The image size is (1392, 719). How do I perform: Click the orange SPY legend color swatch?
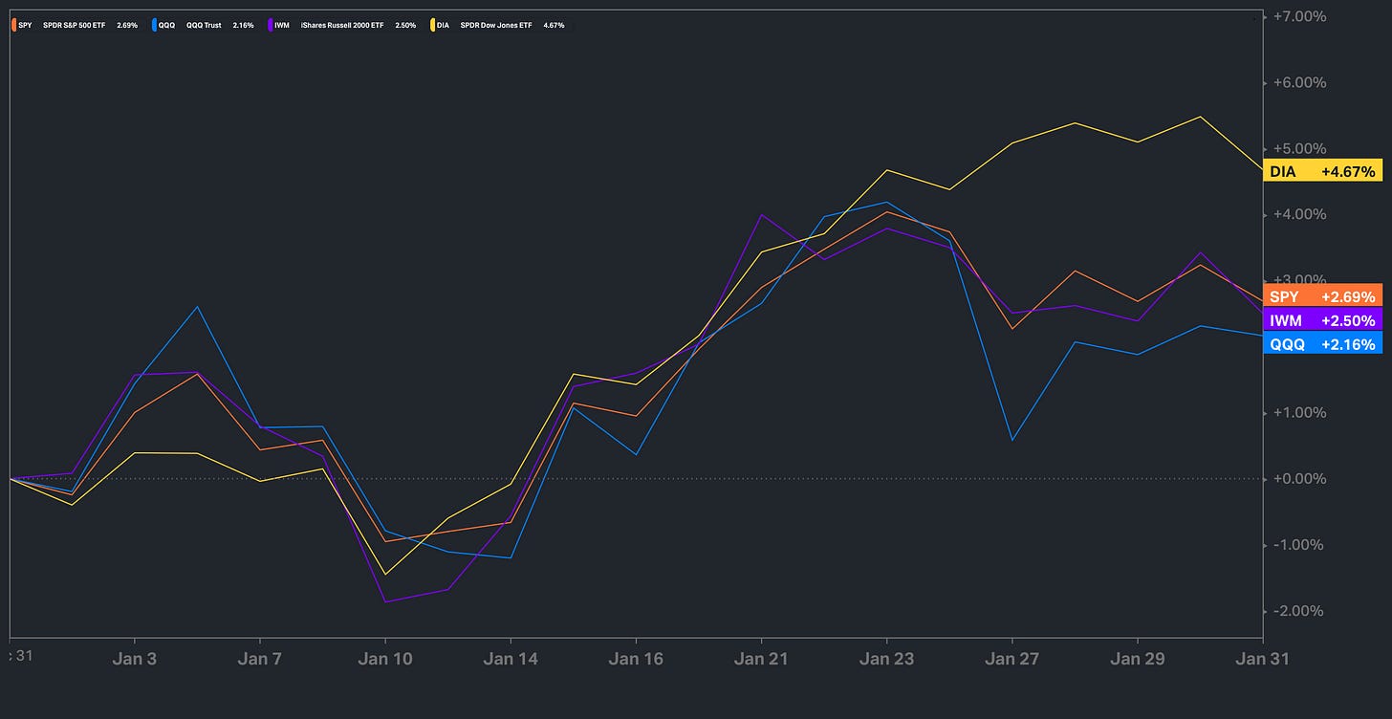coord(13,25)
